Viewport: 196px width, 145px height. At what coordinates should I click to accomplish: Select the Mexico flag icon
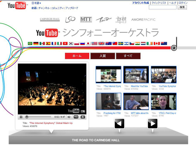point(42,43)
